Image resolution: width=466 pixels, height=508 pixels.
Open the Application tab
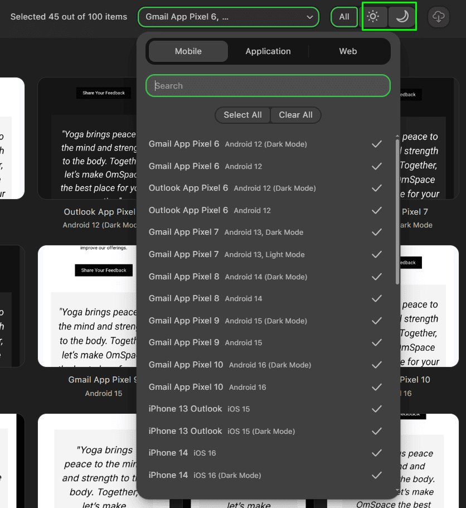(268, 51)
